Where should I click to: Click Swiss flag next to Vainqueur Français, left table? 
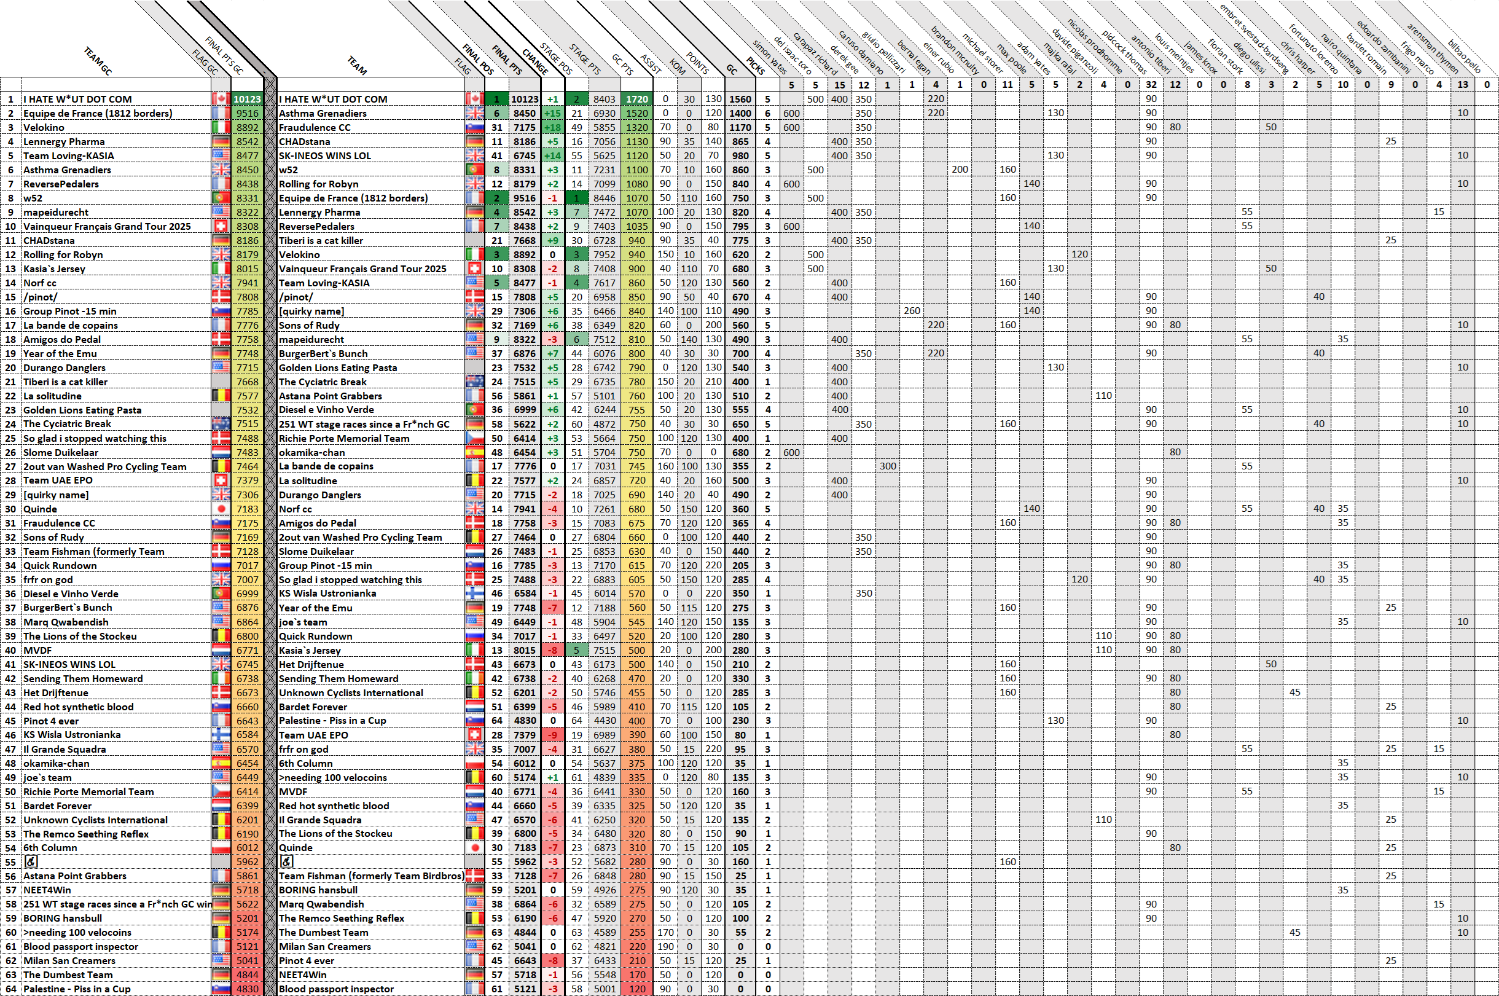click(221, 226)
